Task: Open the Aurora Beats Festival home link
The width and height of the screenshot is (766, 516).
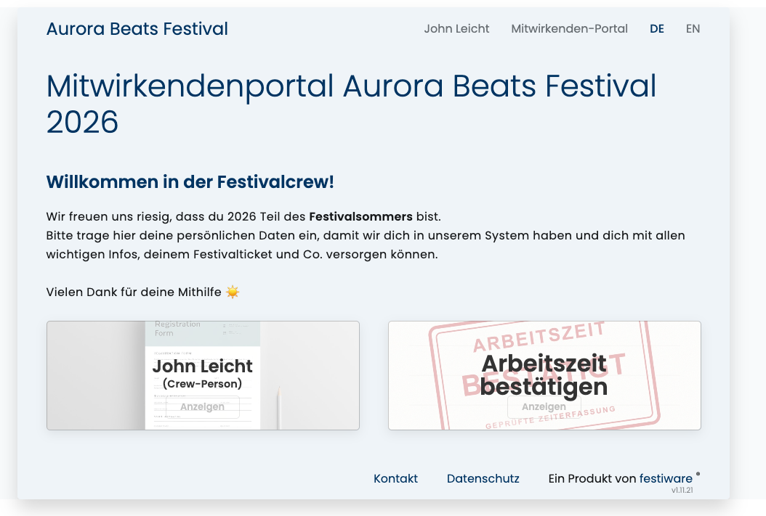Action: point(137,29)
